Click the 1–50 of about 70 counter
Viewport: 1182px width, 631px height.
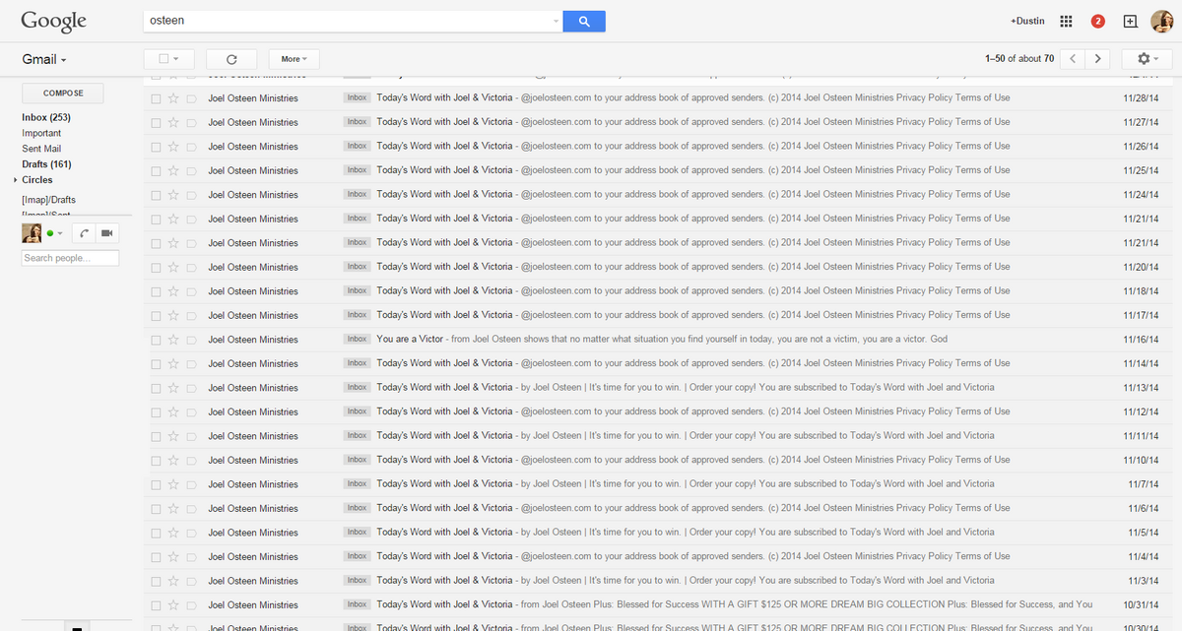(x=1019, y=59)
